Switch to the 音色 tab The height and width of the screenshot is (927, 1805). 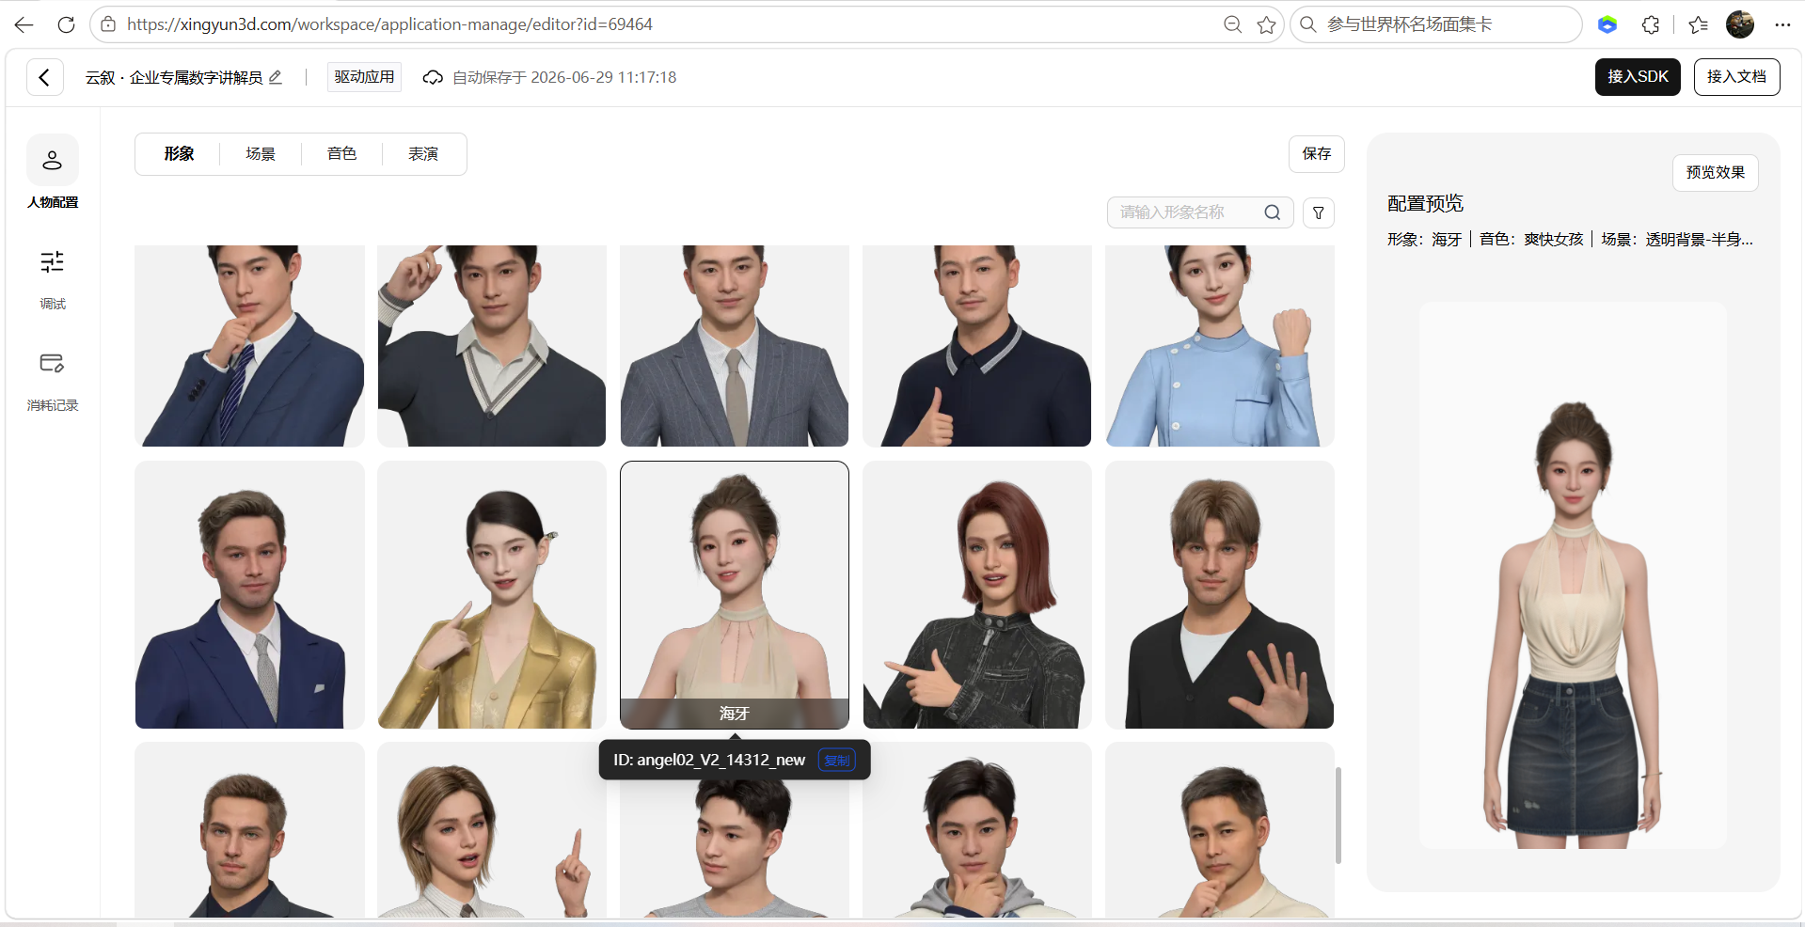pos(341,154)
